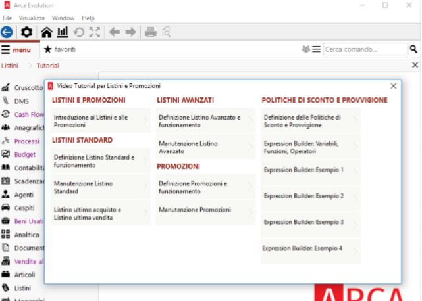Open Definizione Listino Standard e funzionamento
This screenshot has width=422, height=301.
tap(101, 161)
